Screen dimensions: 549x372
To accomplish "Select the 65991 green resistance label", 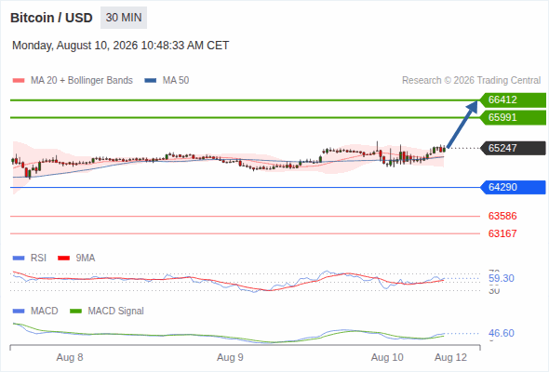I will (513, 117).
